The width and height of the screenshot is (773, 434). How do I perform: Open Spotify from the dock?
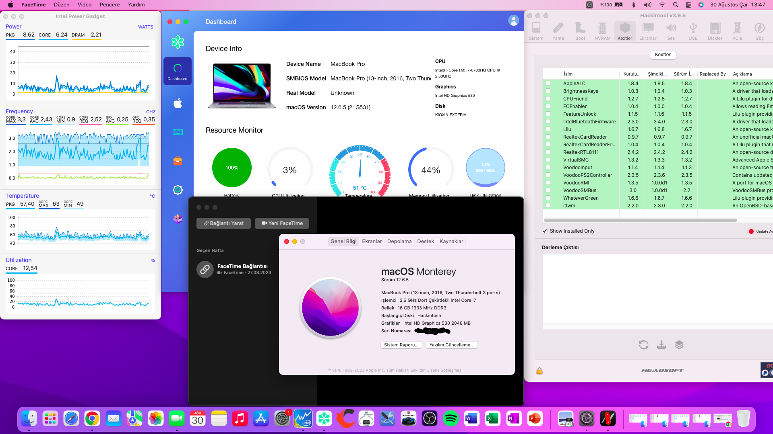click(451, 419)
